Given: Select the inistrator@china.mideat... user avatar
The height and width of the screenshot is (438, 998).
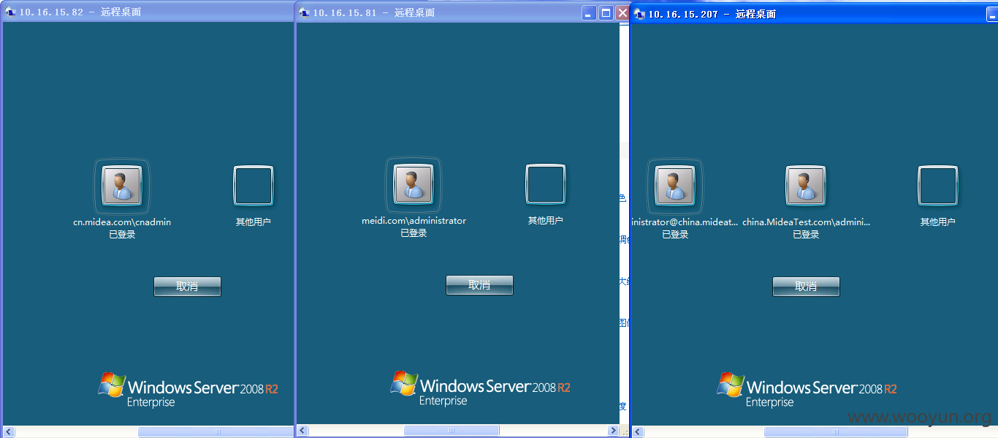Looking at the screenshot, I should coord(675,184).
